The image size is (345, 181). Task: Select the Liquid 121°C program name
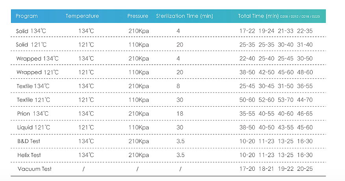(33, 127)
